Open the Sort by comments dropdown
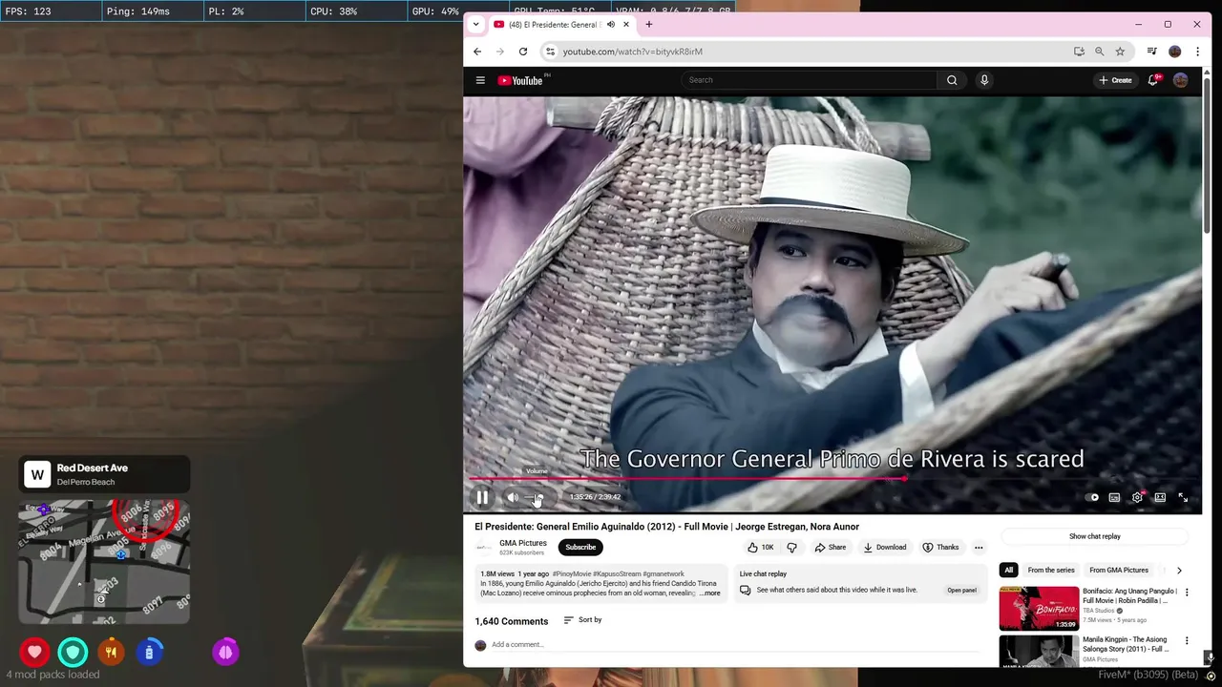1222x687 pixels. pyautogui.click(x=582, y=620)
